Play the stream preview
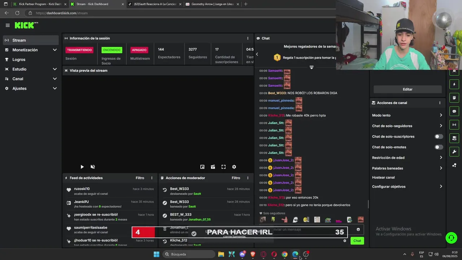Viewport: 462px width, 260px height. [x=82, y=167]
